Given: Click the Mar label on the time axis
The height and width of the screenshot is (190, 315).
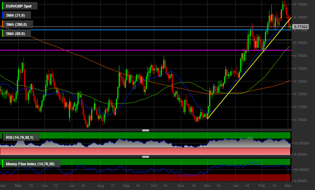Looking at the screenshot, I should [288, 186].
